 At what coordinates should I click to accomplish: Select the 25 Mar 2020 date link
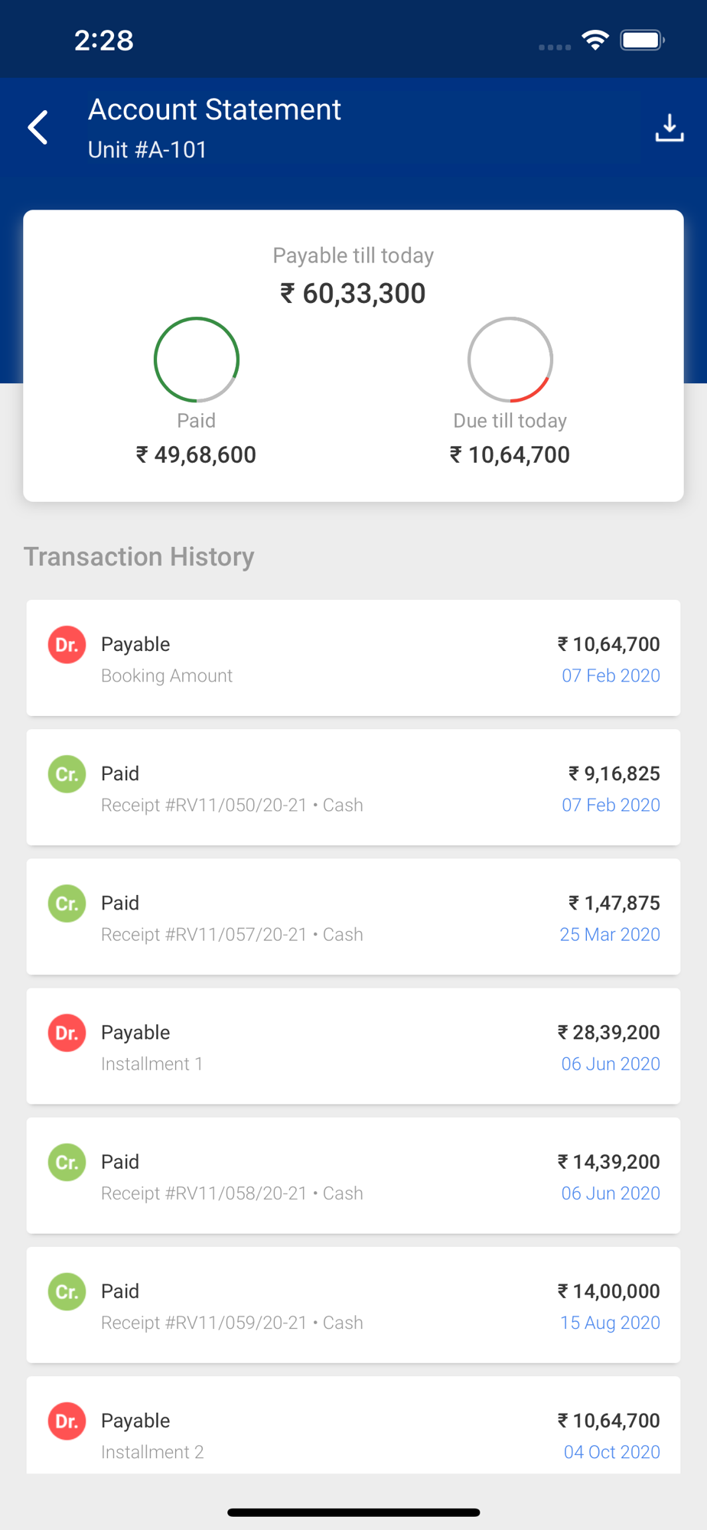610,934
